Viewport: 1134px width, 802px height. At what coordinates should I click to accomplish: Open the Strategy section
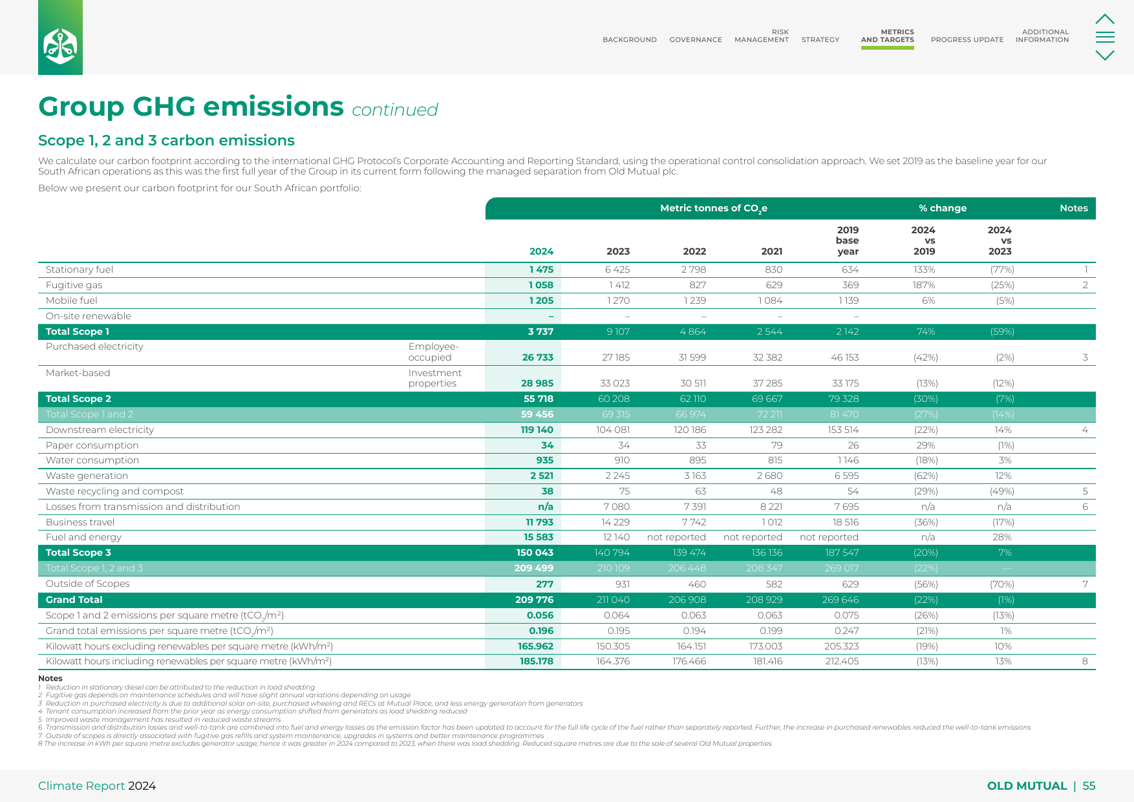point(820,40)
